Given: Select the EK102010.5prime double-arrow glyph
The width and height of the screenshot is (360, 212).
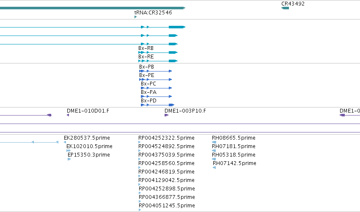Looking at the screenshot, I should (69, 151).
